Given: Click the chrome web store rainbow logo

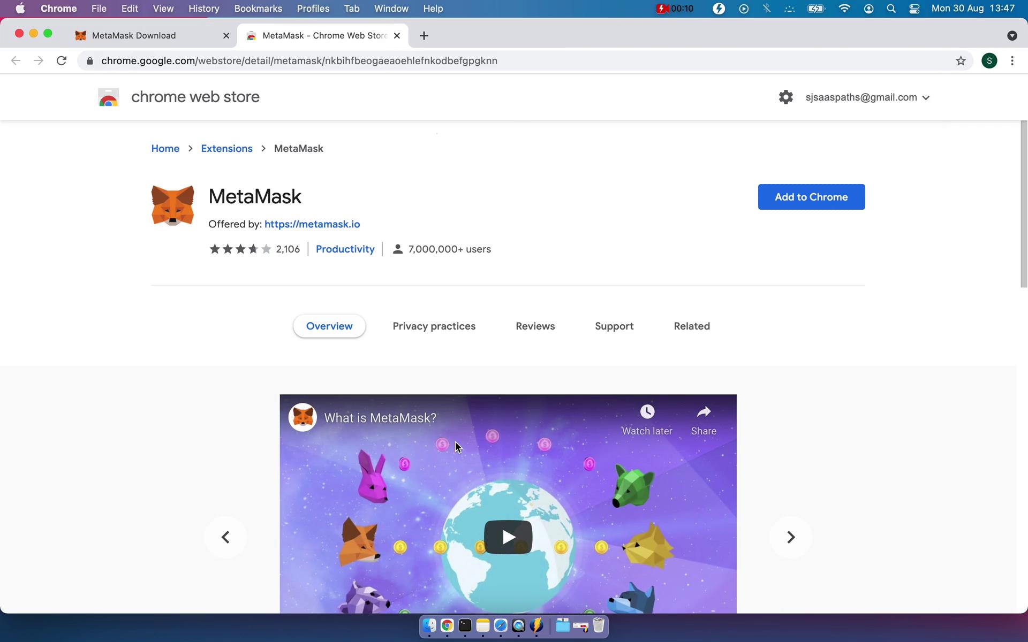Looking at the screenshot, I should [108, 97].
